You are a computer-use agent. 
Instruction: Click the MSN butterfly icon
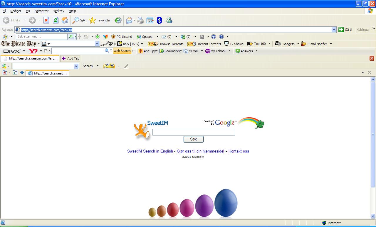[105, 37]
